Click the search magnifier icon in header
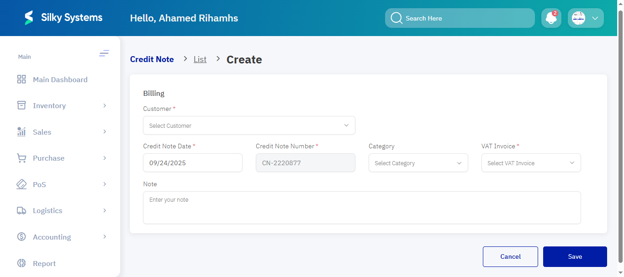The image size is (624, 277). [397, 18]
